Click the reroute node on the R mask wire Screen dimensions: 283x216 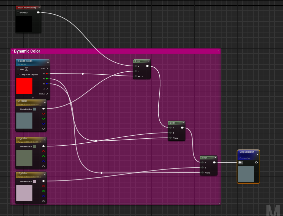[83, 74]
